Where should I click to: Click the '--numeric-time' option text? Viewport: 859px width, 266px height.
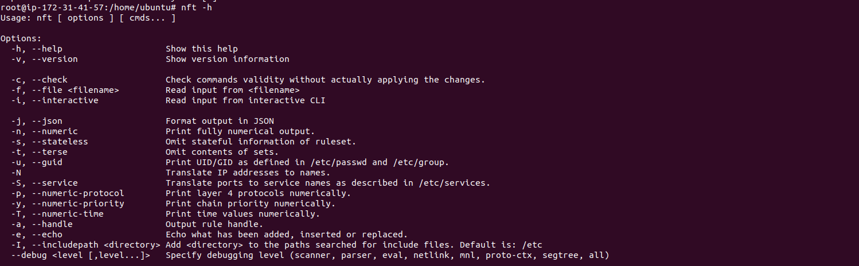click(68, 214)
